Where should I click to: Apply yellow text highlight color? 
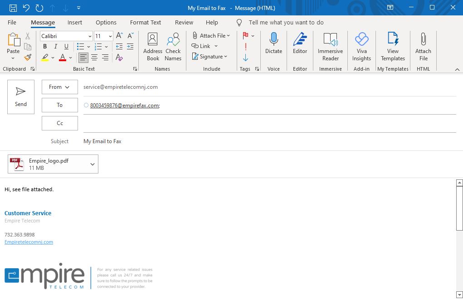[x=45, y=57]
